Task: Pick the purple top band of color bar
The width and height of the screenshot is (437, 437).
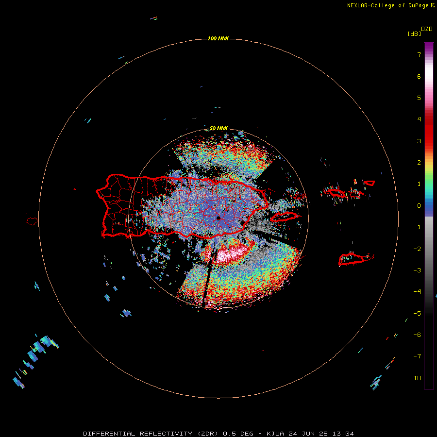Action: 429,48
